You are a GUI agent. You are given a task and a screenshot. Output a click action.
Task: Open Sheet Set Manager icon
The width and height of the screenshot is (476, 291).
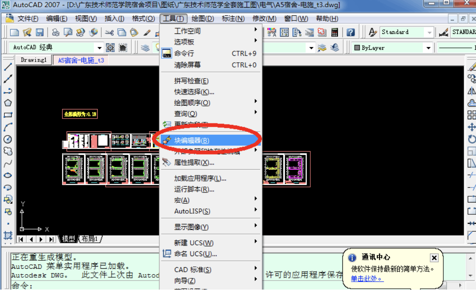309,32
